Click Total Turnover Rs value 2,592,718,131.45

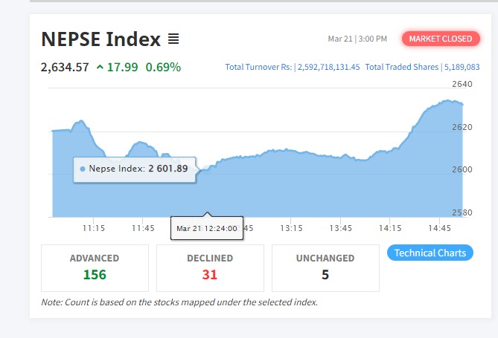pos(329,67)
